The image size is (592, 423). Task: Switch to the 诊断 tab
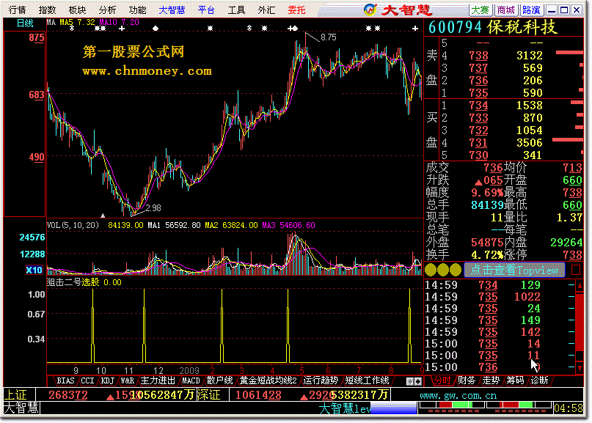pos(539,380)
